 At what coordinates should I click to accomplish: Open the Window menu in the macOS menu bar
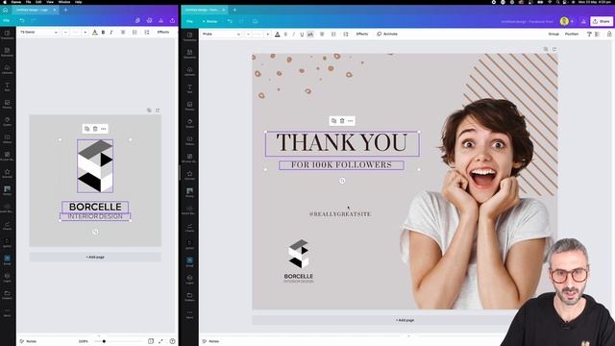64,2
